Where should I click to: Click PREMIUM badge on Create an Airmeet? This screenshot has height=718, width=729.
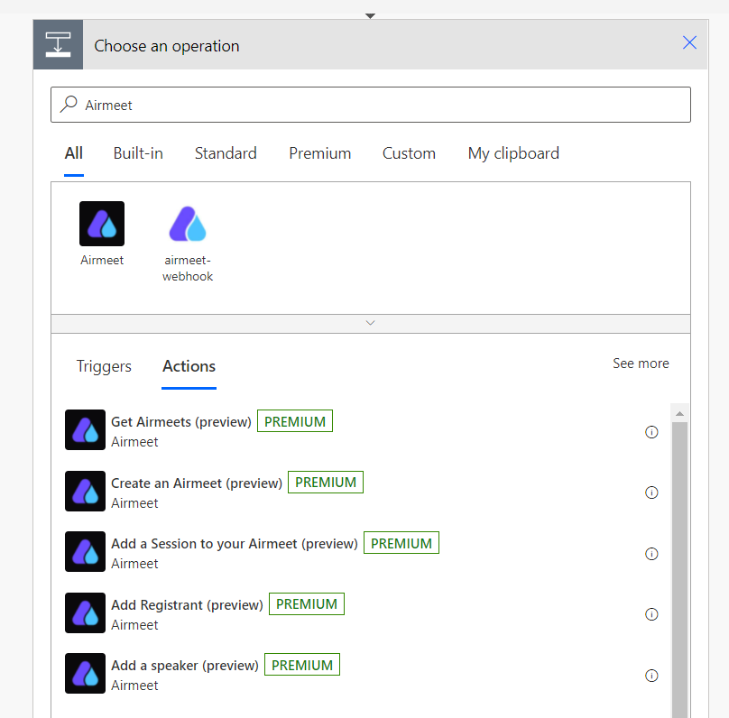pyautogui.click(x=326, y=482)
